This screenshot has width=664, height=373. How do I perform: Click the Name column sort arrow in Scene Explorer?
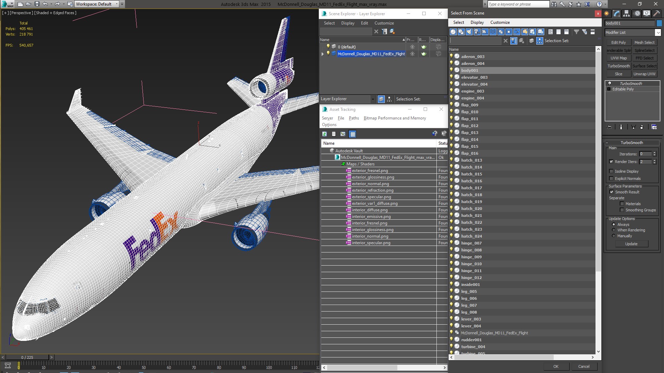(x=404, y=40)
